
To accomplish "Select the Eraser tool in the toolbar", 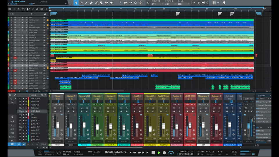I will tap(91, 3).
